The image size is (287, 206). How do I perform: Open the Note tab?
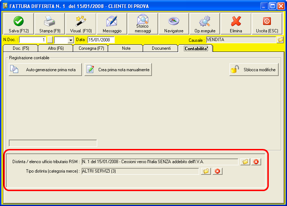[x=126, y=48]
